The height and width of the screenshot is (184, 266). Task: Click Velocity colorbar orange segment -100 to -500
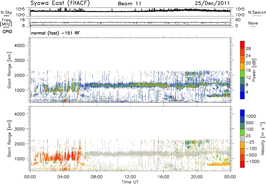(242, 151)
